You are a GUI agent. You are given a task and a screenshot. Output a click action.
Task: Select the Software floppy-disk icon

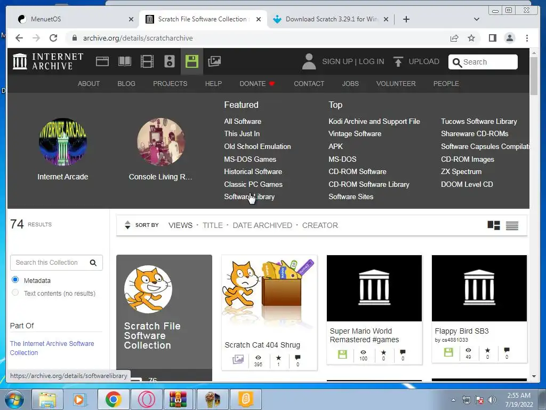click(x=192, y=62)
